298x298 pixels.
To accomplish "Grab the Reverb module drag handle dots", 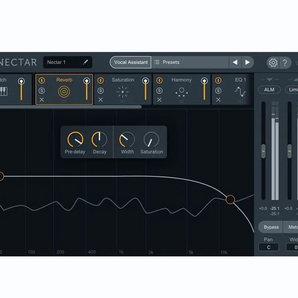I will (64, 101).
